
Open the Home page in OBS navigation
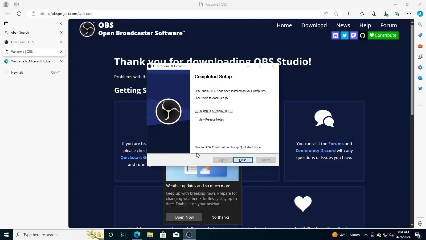pyautogui.click(x=284, y=25)
